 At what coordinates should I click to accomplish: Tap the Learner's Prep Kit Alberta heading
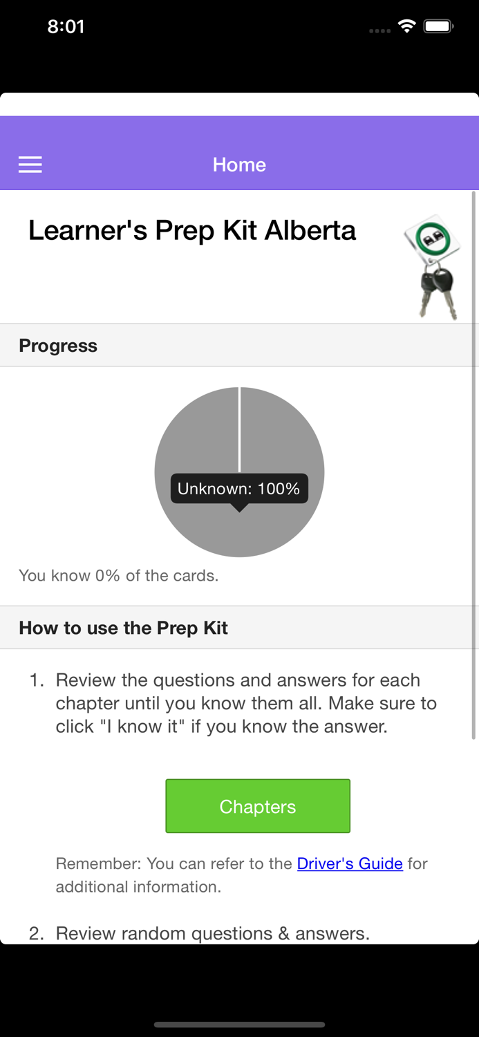[192, 230]
